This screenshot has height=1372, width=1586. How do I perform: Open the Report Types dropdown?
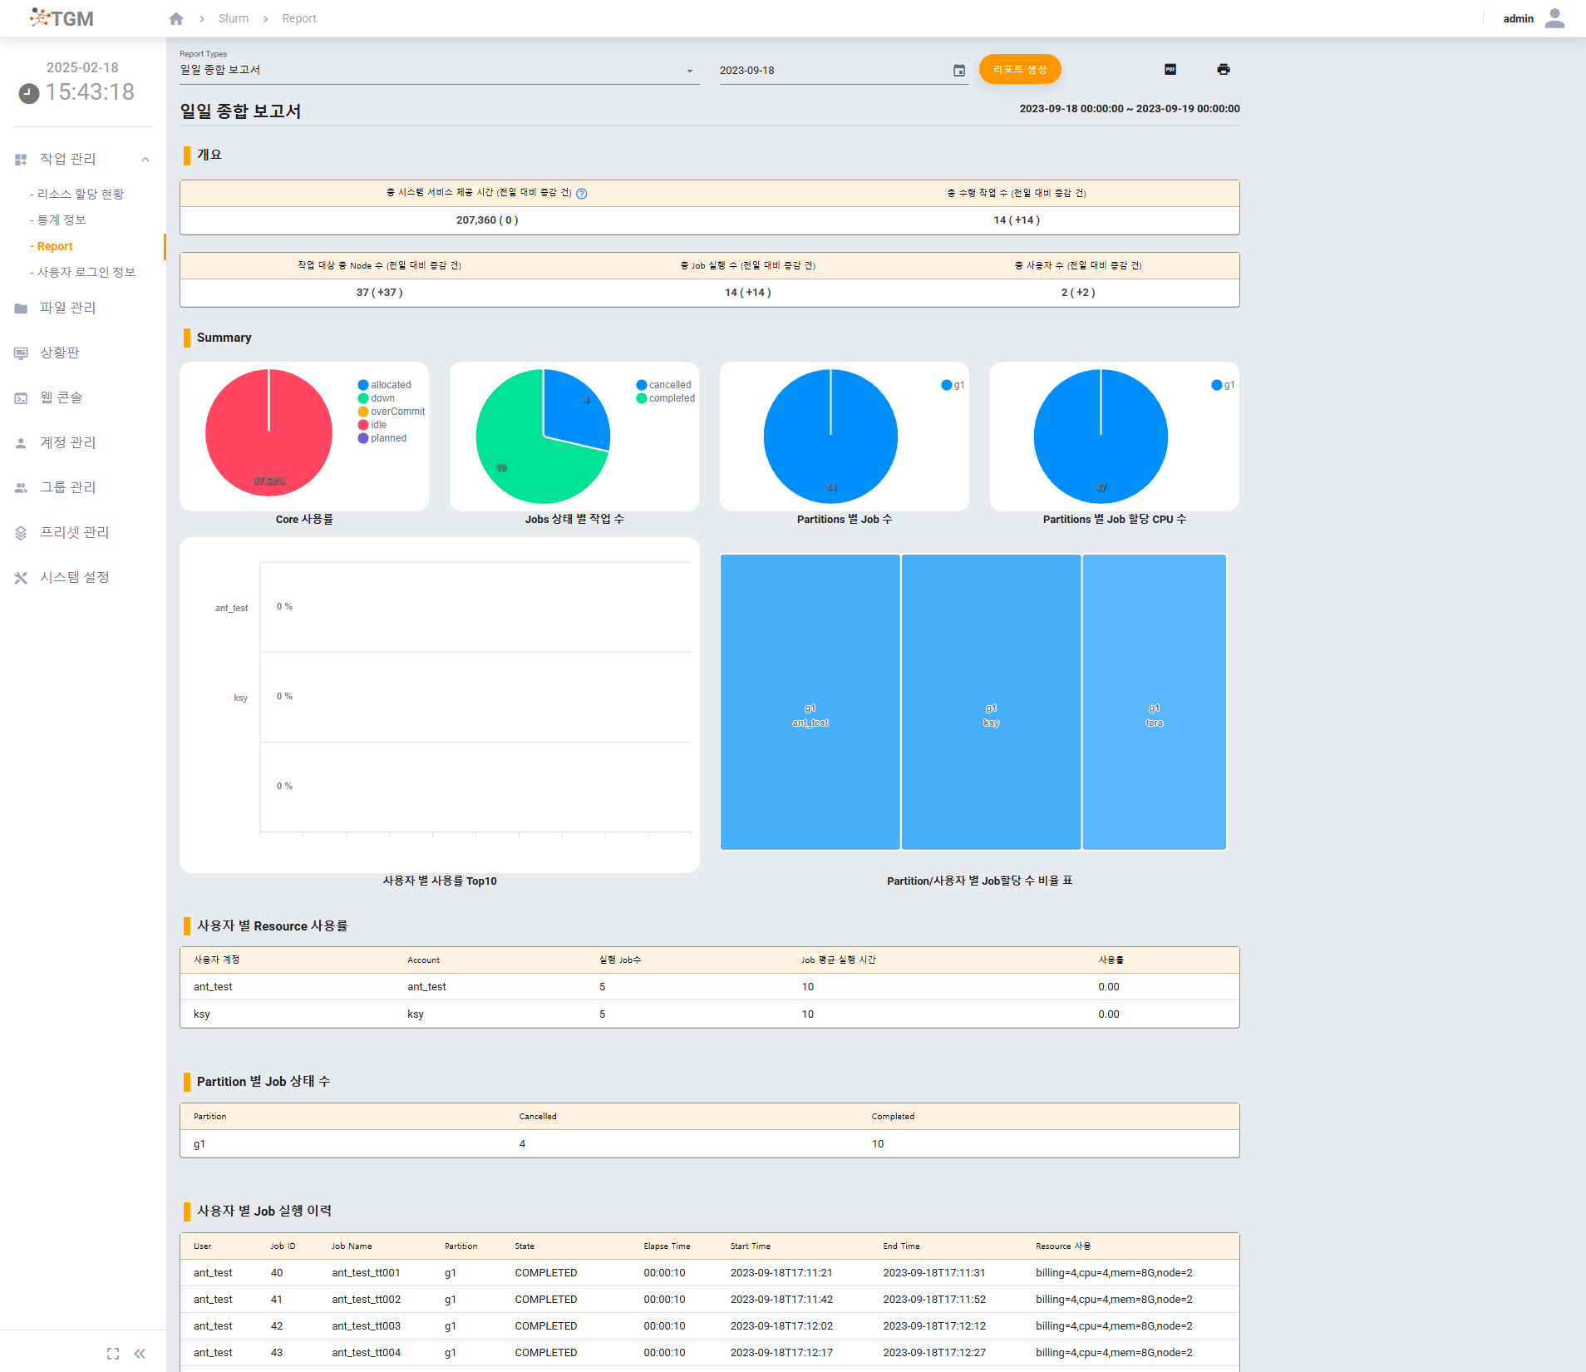[x=438, y=70]
